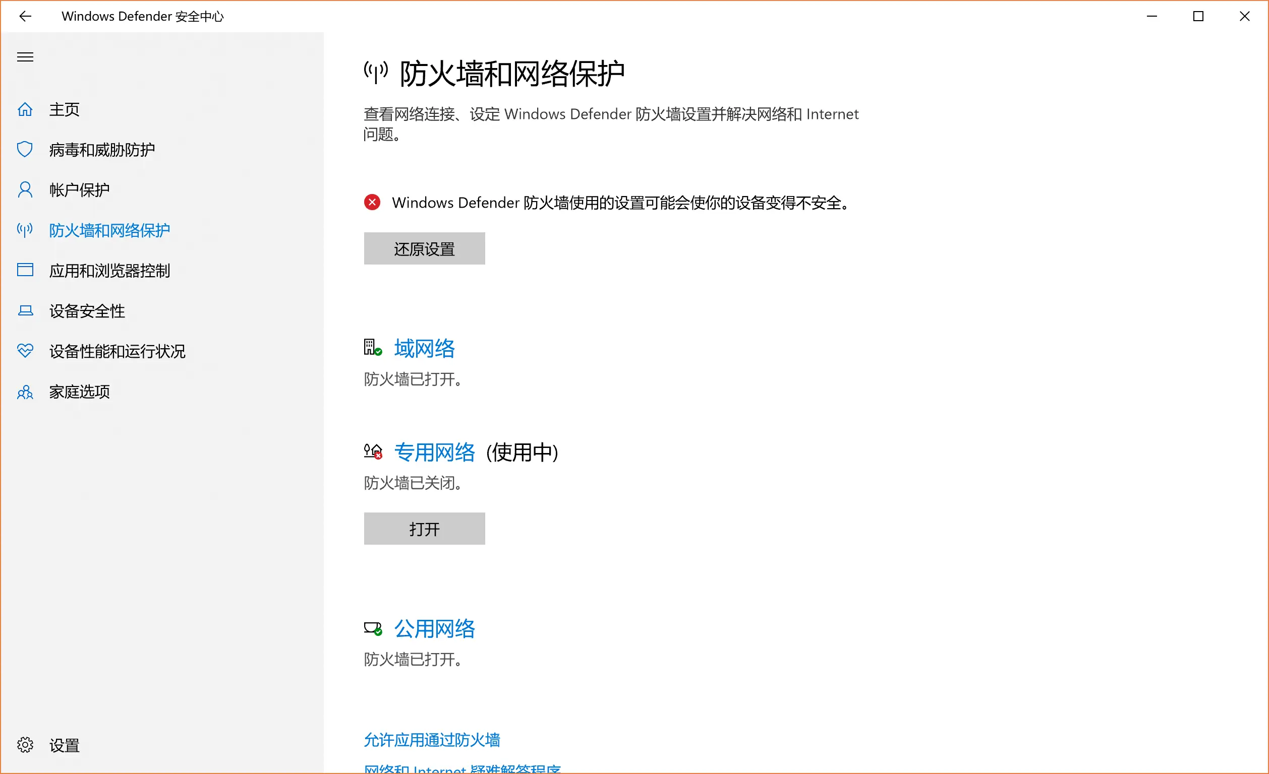Select 防火墙和网络保护 in sidebar

[x=109, y=231]
